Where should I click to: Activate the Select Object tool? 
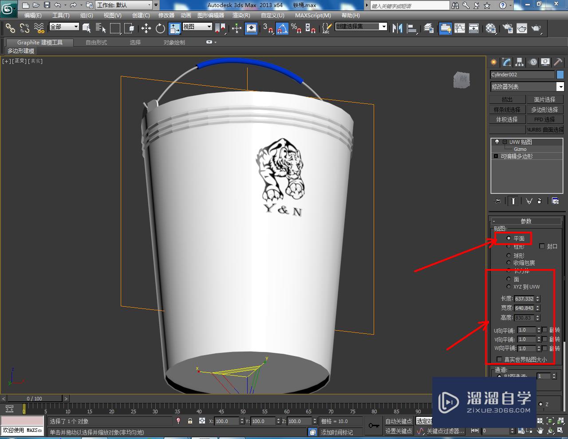(87, 28)
